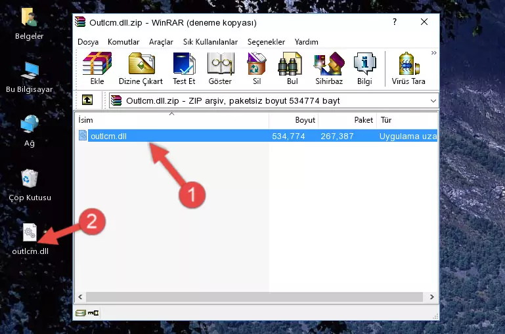Click the horizontal scrollbar right arrow
Image resolution: width=505 pixels, height=334 pixels.
click(432, 297)
